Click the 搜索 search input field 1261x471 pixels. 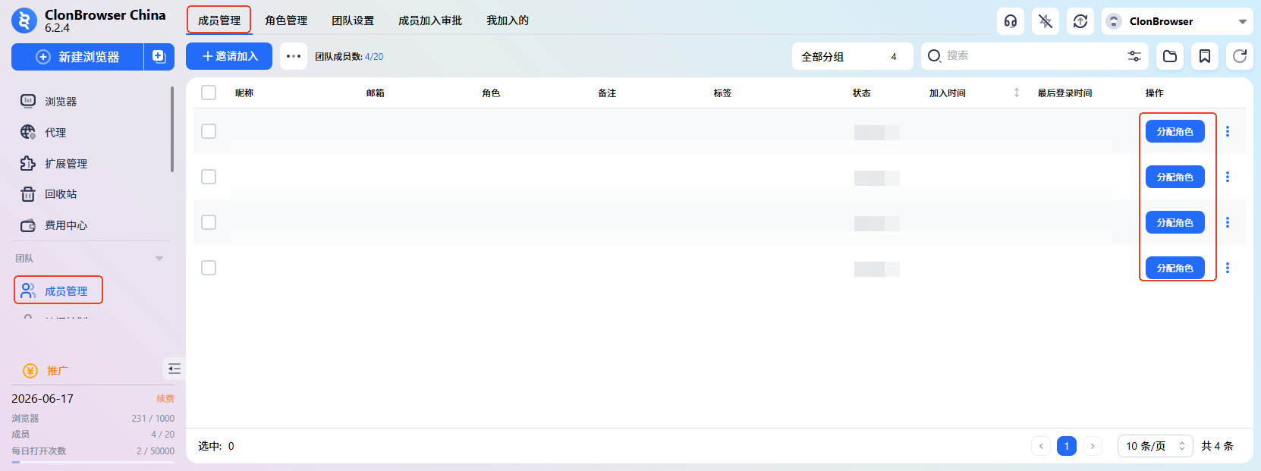click(x=1032, y=56)
